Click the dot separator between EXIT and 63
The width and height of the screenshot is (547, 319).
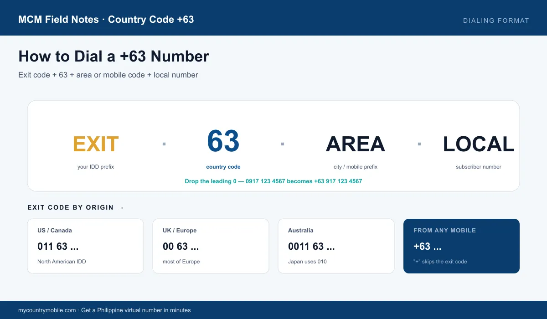164,144
